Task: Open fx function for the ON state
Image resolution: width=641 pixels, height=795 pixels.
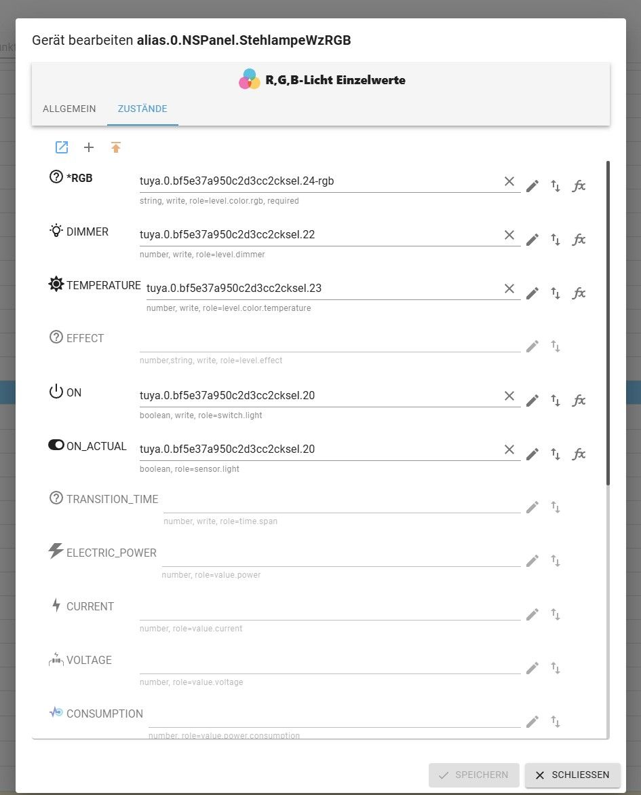Action: tap(579, 400)
